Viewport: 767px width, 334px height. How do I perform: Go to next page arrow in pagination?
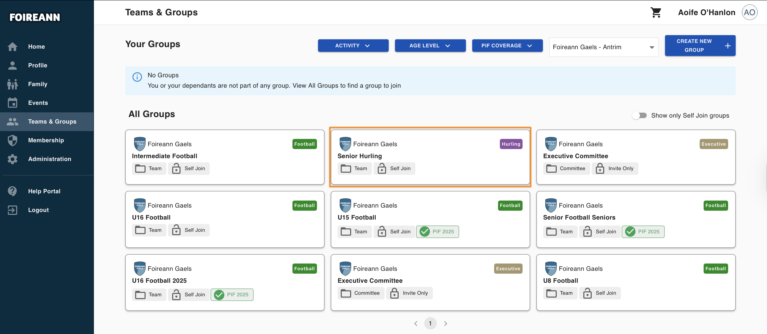[445, 323]
